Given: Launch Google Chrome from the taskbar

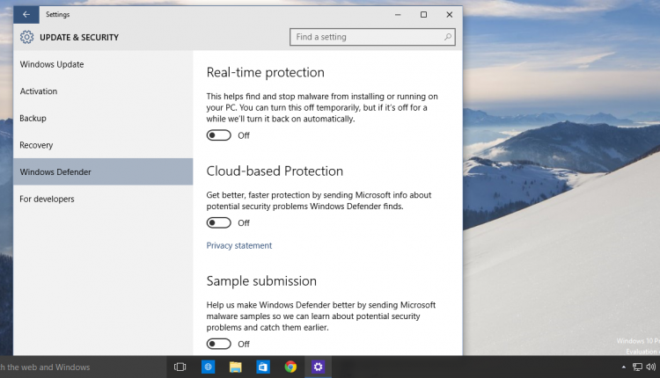Looking at the screenshot, I should pos(290,367).
